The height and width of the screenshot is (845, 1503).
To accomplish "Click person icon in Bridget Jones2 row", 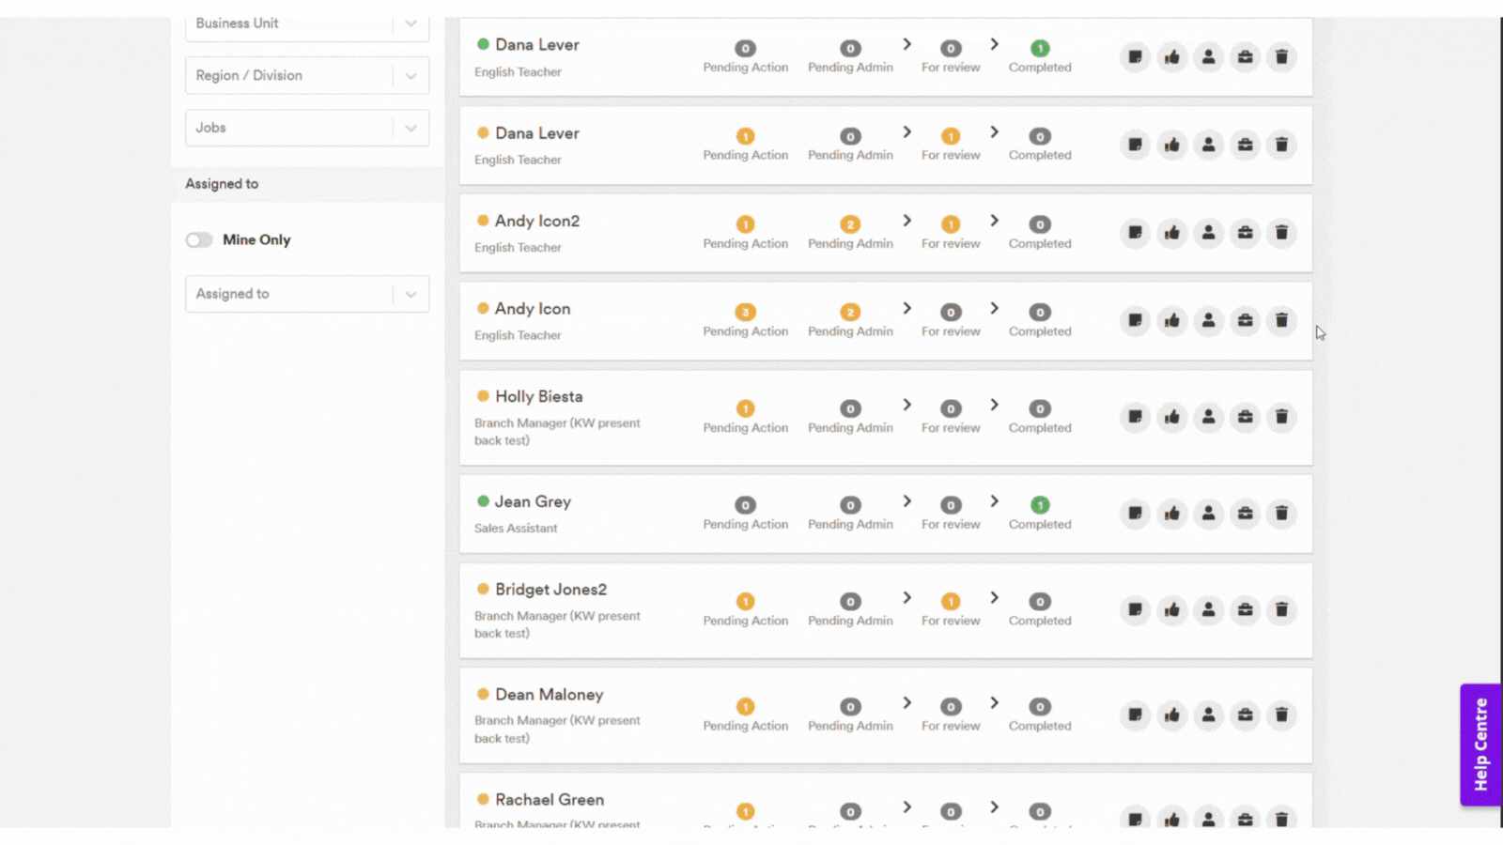I will 1209,610.
